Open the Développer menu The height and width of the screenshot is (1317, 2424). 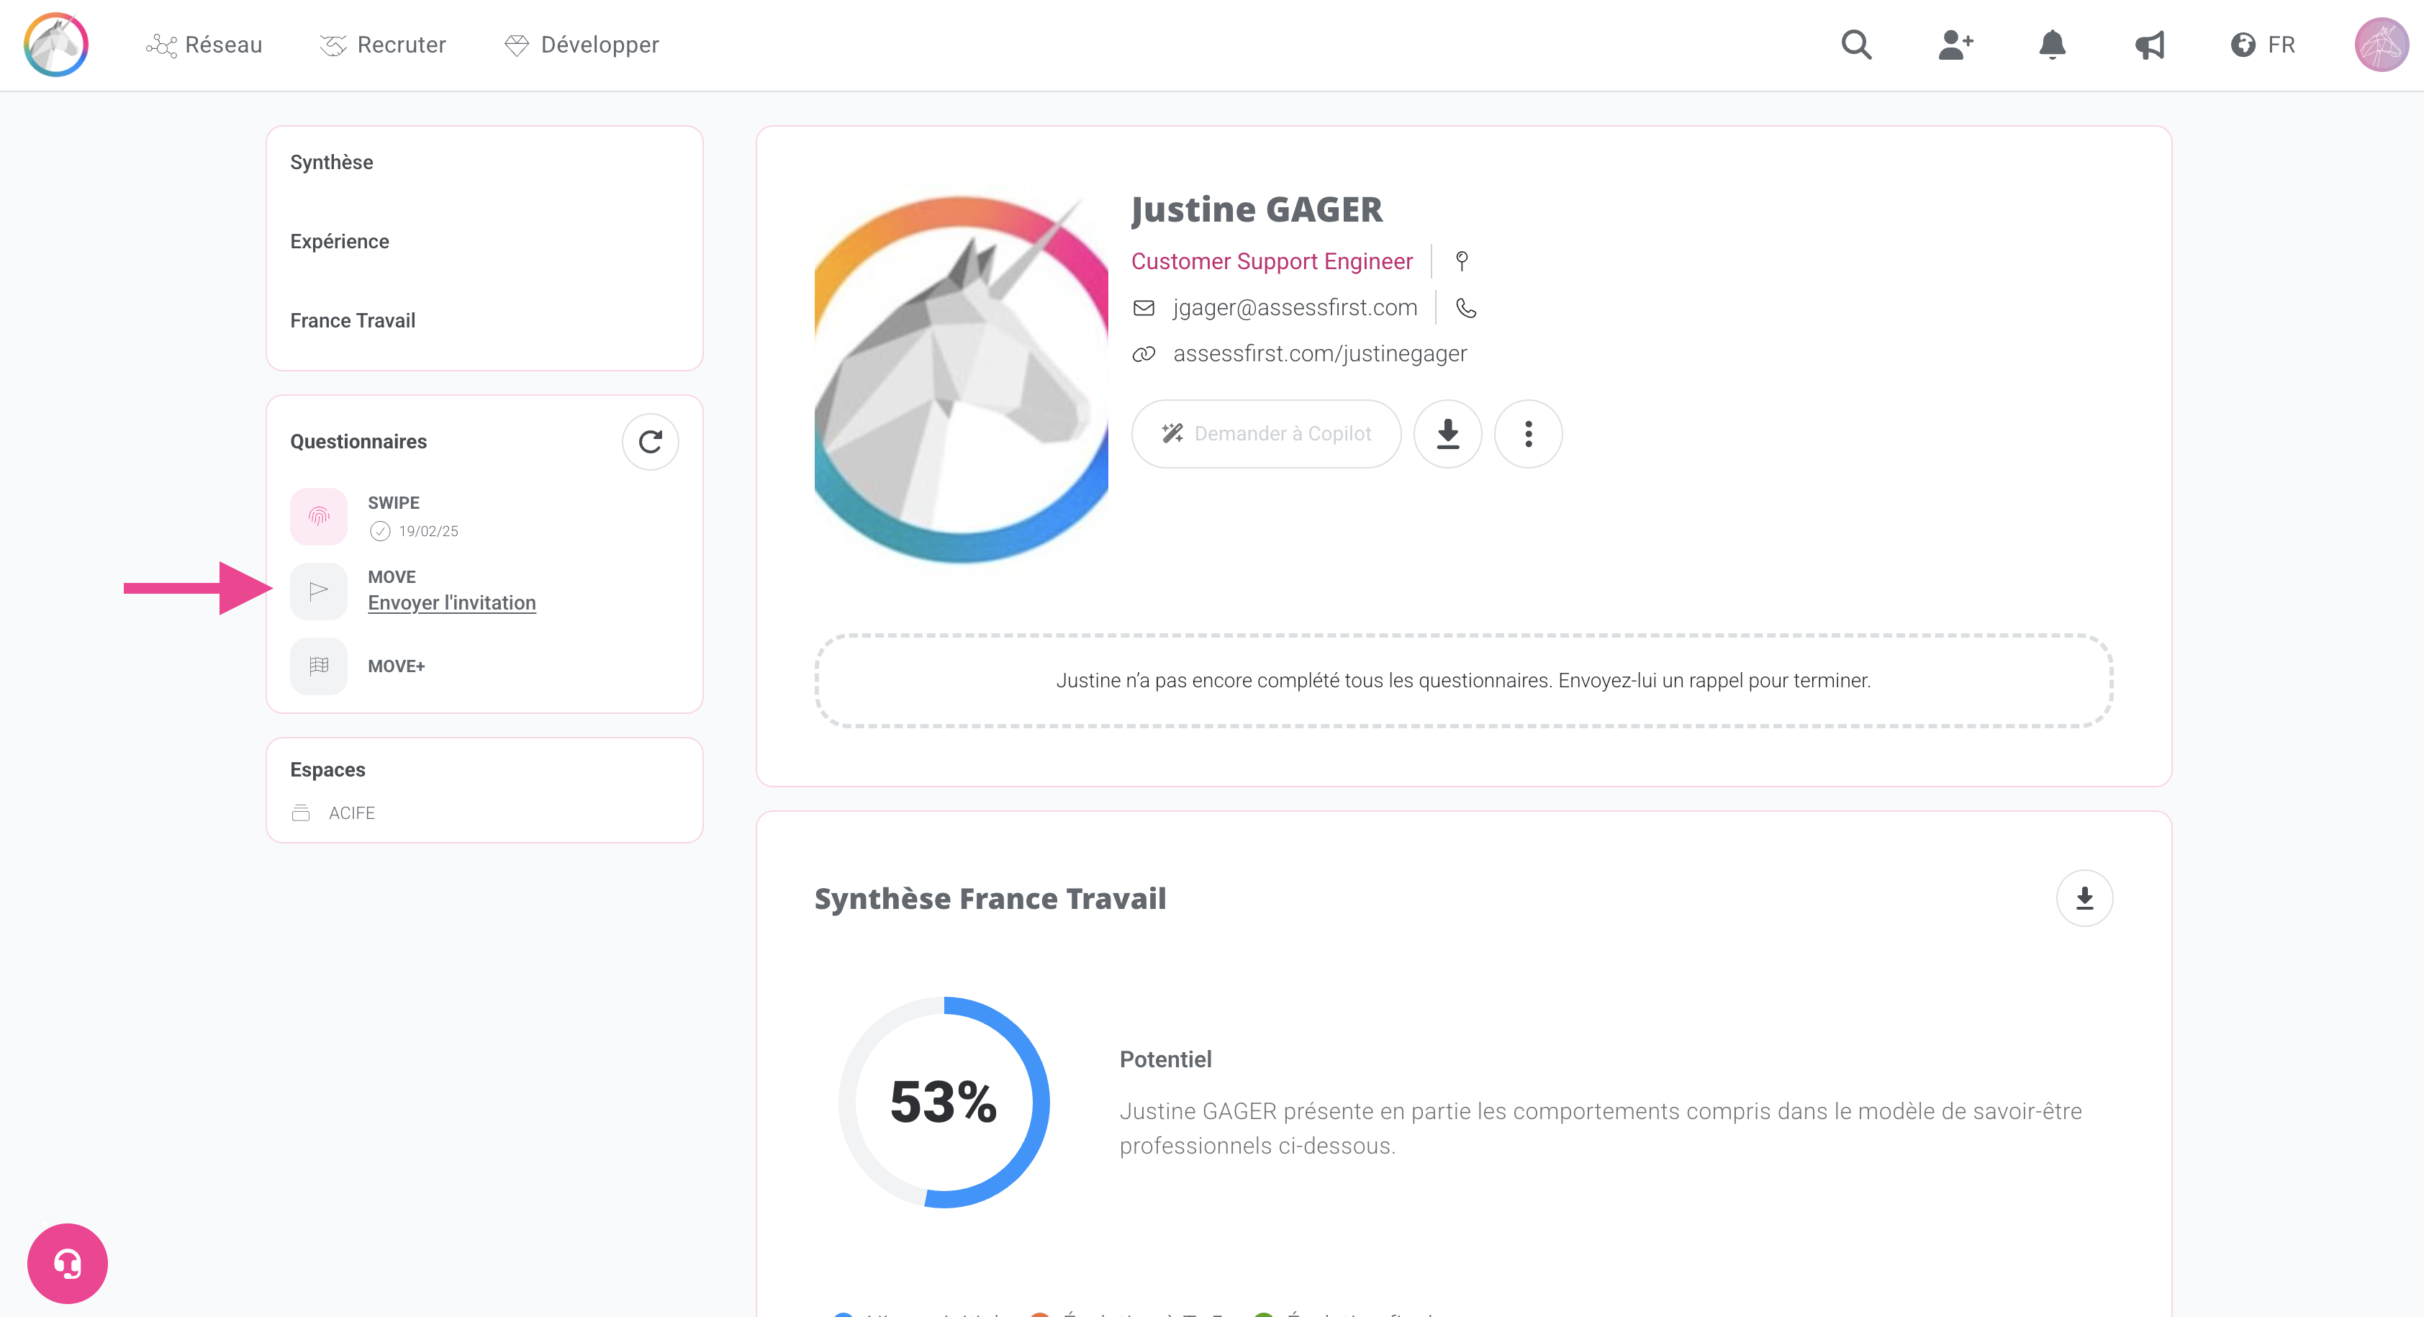pyautogui.click(x=582, y=44)
